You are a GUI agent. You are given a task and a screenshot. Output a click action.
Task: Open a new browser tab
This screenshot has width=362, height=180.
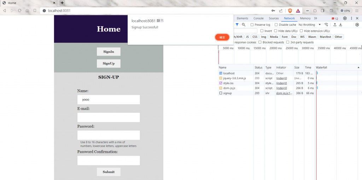pyautogui.click(x=62, y=3)
